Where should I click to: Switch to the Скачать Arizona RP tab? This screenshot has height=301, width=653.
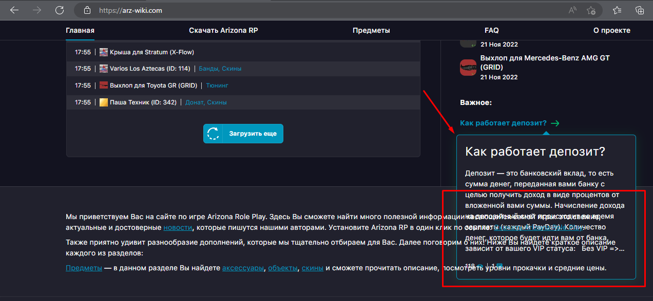(x=223, y=30)
